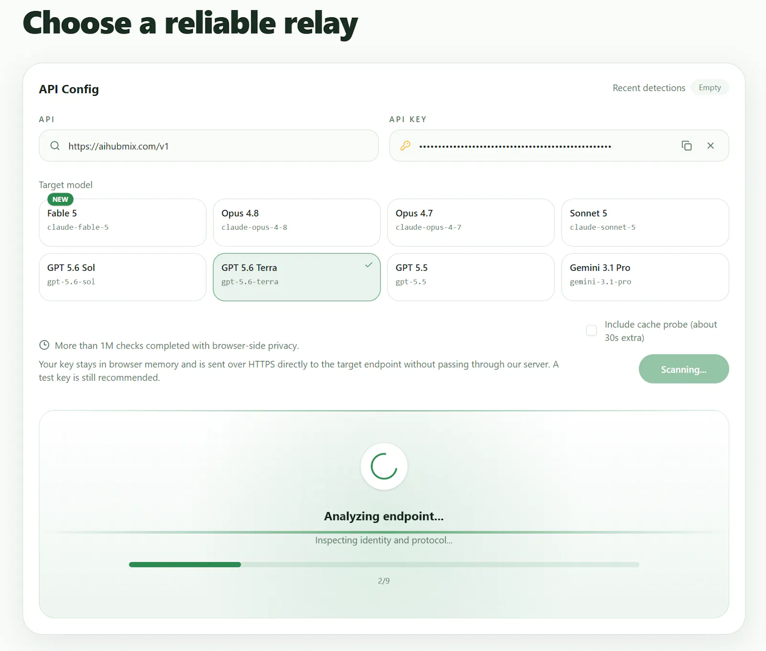Click the key icon in API KEY field
The height and width of the screenshot is (651, 766).
tap(406, 146)
